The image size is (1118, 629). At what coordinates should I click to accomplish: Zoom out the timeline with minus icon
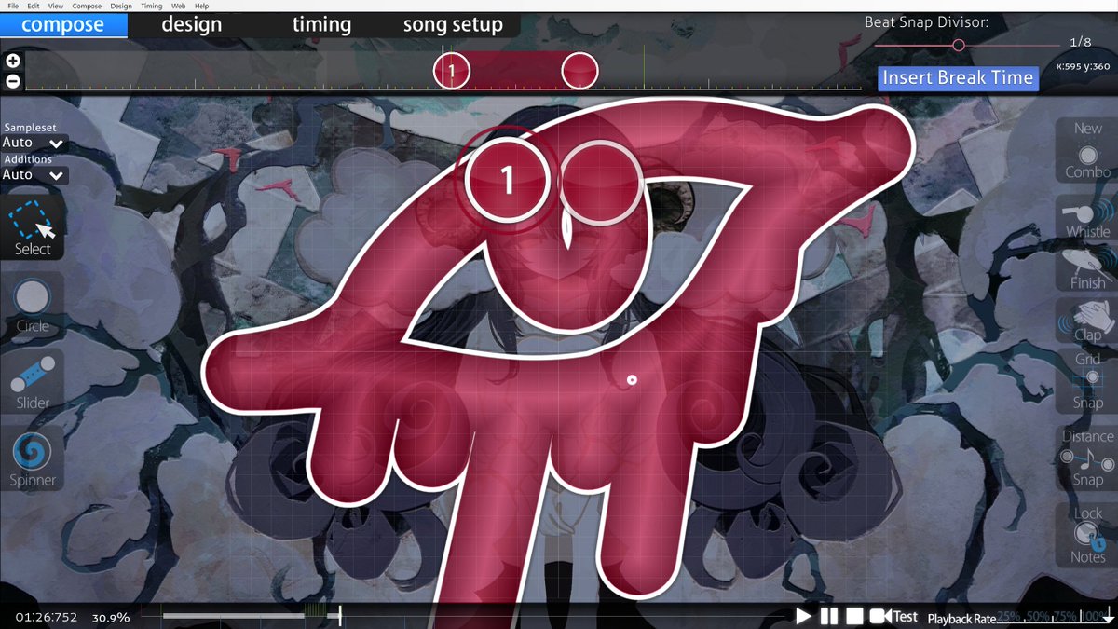pos(13,81)
